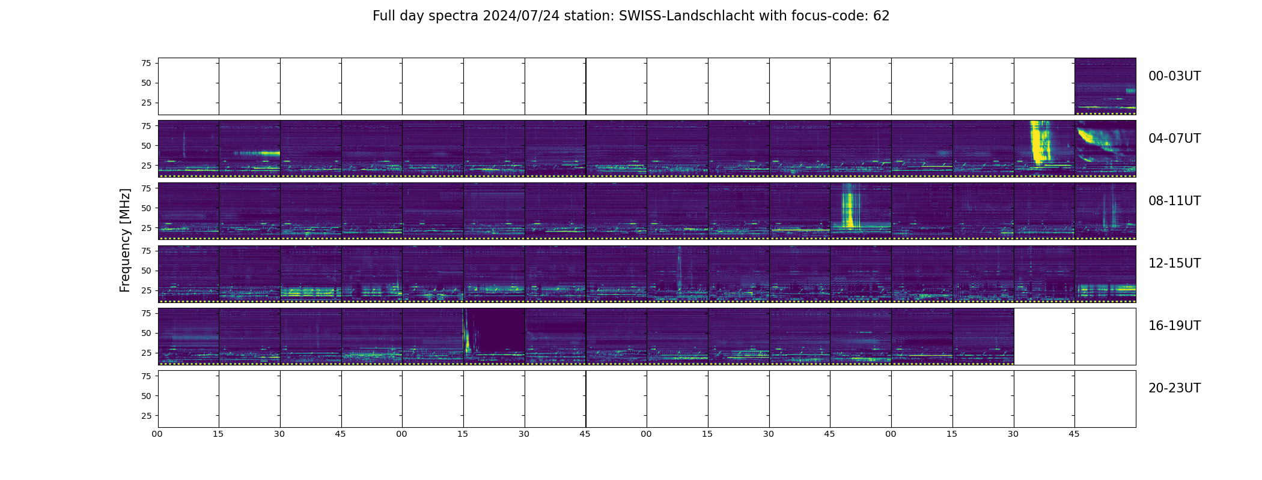1262x480 pixels.
Task: Select the 04-07UT row label
Action: tap(1174, 139)
